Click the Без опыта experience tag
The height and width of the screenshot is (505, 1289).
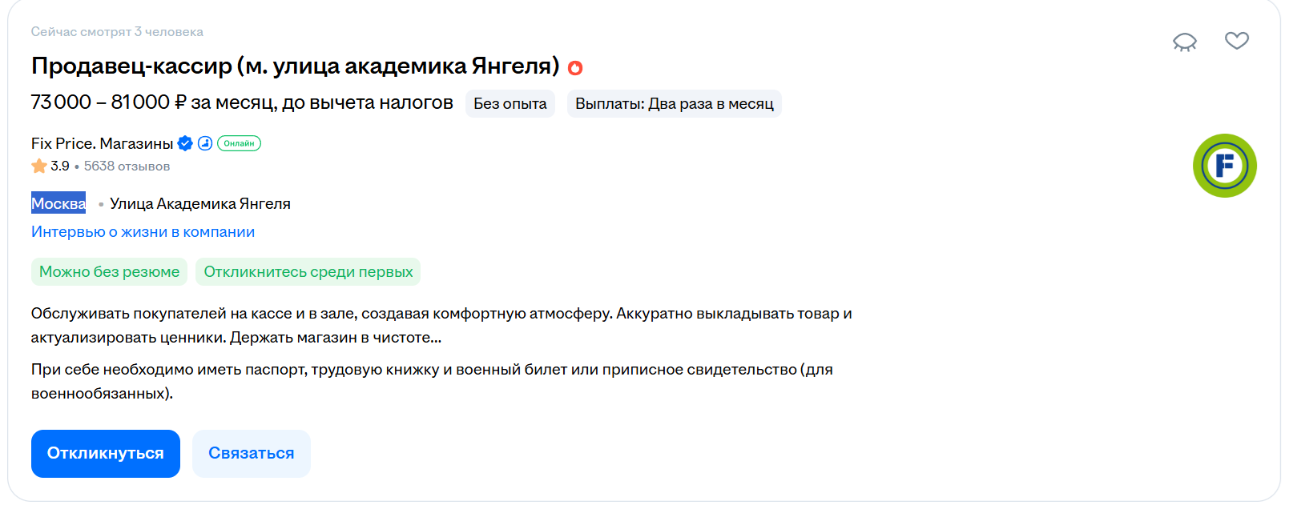(510, 104)
